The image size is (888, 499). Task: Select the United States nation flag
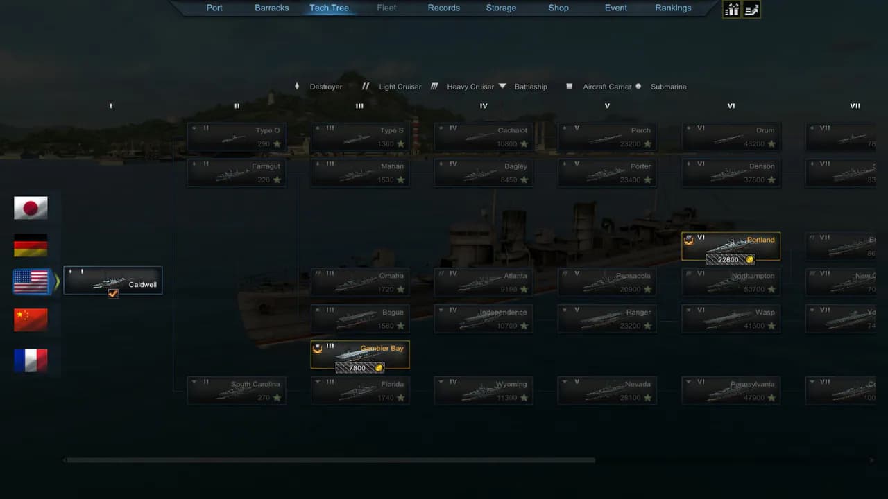[x=31, y=282]
